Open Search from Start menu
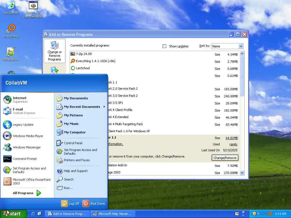291x218 pixels. (x=81, y=179)
